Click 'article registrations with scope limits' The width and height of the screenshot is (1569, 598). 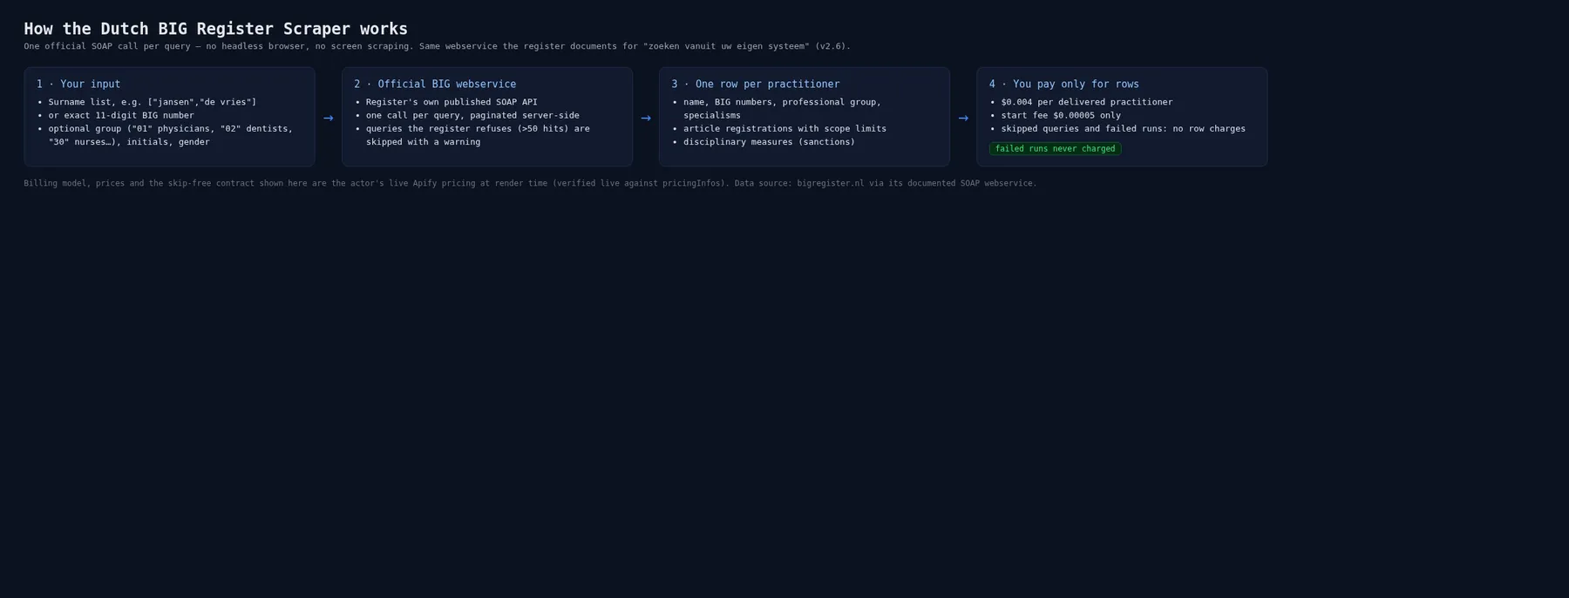click(x=784, y=129)
